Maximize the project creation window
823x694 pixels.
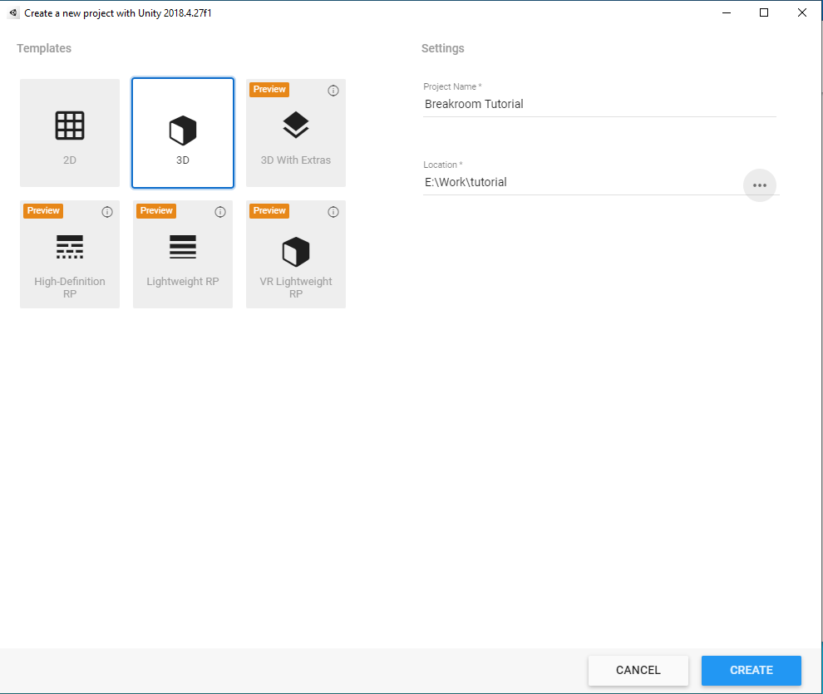click(764, 12)
